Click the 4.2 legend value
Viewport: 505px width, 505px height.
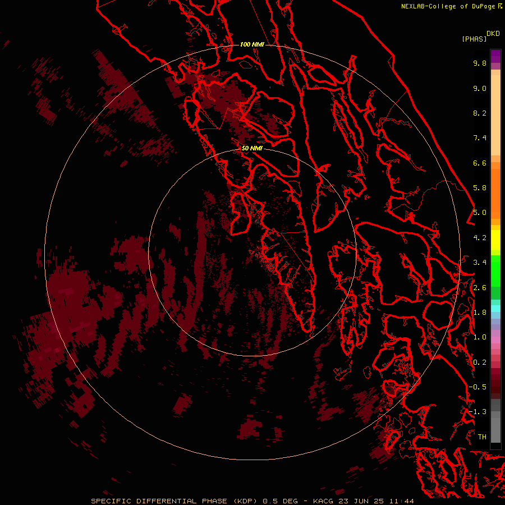pyautogui.click(x=480, y=238)
